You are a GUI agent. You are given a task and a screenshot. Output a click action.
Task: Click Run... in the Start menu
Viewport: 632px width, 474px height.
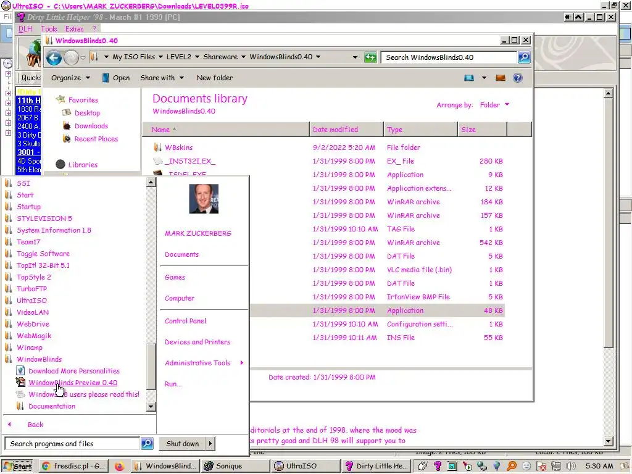coord(173,384)
